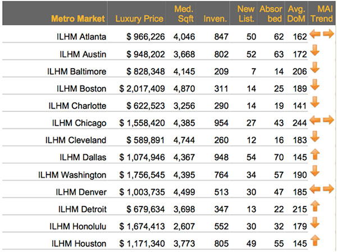Screen dimensions: 337x252
Task: Click the up trend arrow for Houston
Action: 315,240
